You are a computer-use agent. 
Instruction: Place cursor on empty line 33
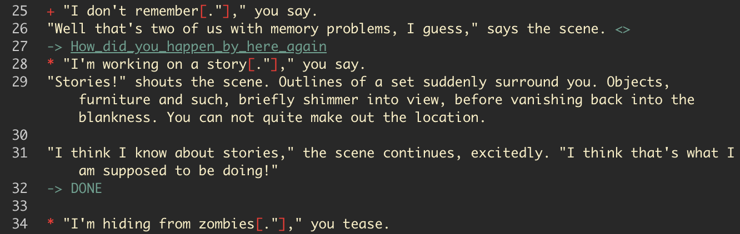222,206
